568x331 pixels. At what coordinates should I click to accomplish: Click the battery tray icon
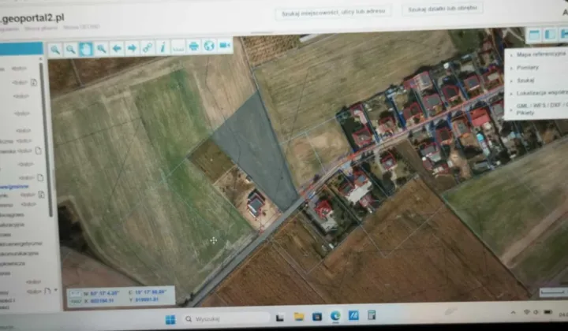[548, 312]
